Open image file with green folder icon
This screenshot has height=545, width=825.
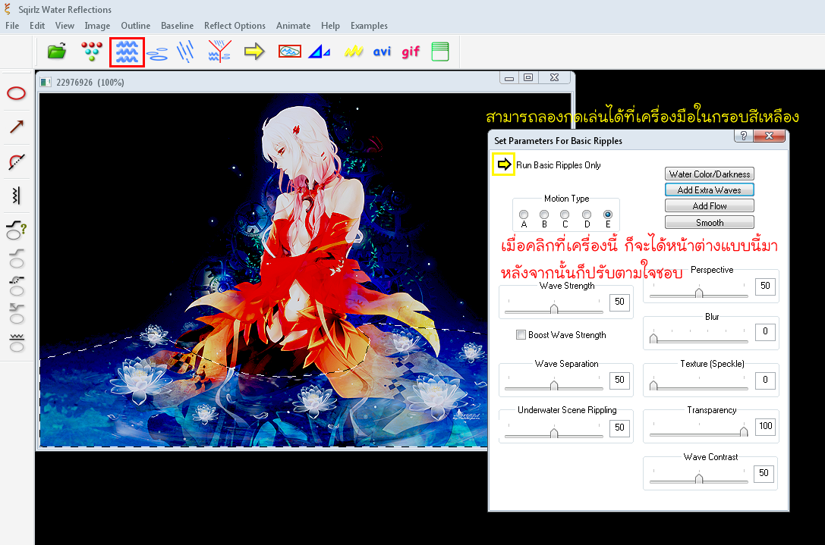[x=57, y=52]
